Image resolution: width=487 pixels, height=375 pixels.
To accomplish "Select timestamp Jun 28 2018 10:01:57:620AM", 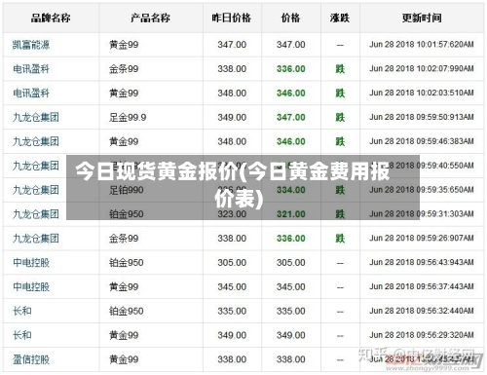I will (x=422, y=44).
